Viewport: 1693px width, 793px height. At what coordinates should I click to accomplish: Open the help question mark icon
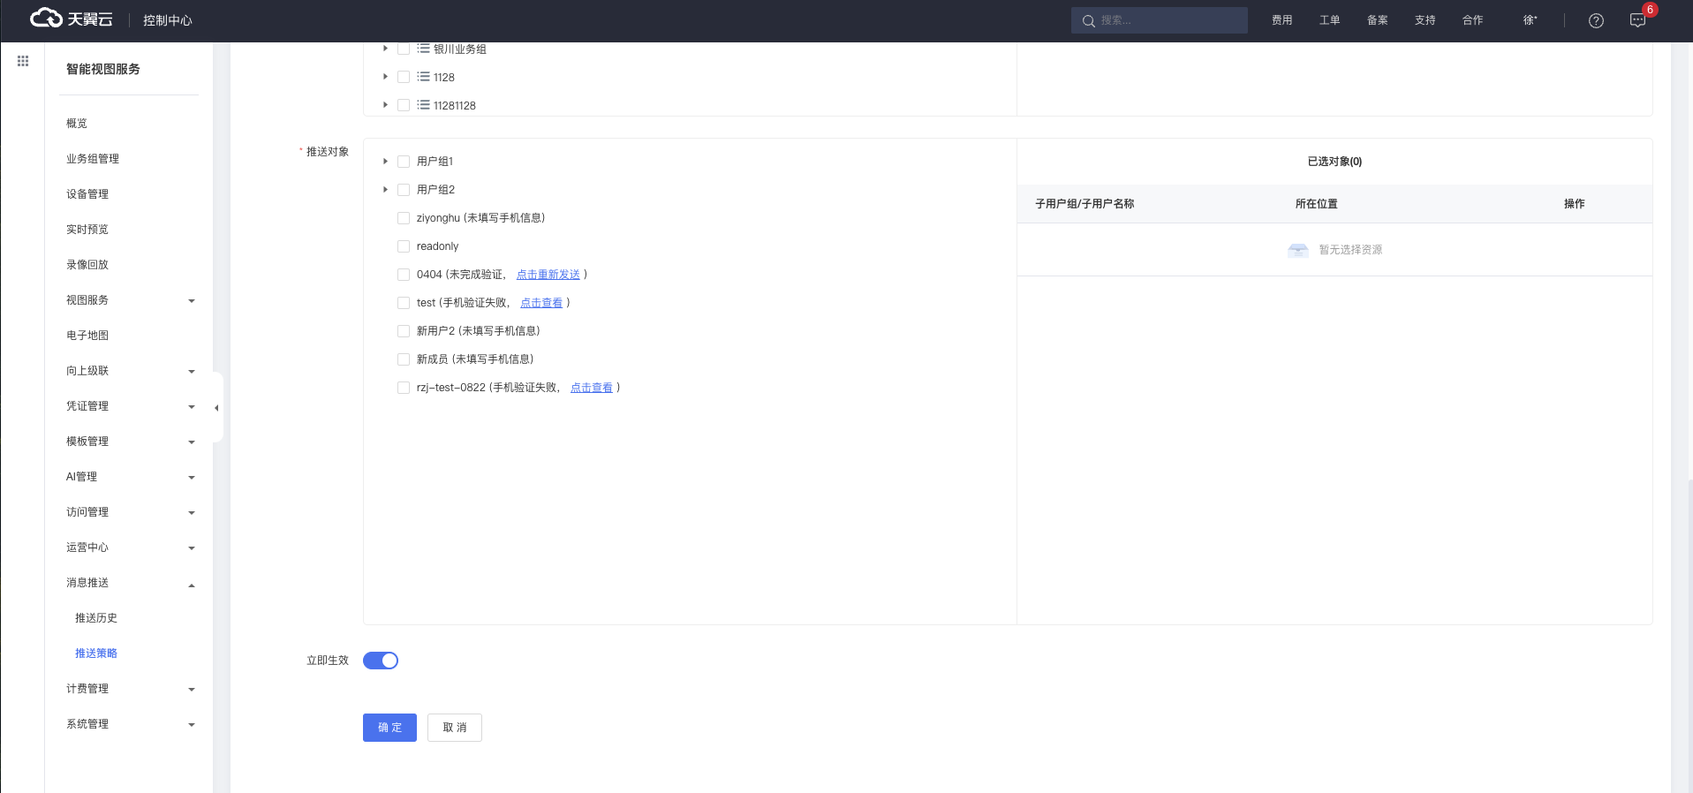click(x=1596, y=20)
